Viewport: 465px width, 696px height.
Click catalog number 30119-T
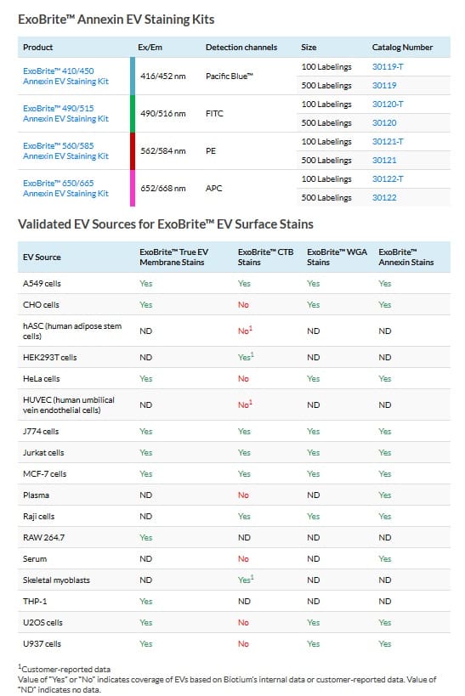click(388, 66)
